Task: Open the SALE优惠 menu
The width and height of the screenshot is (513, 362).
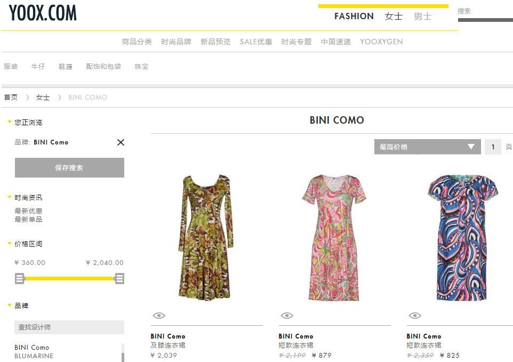Action: [256, 42]
